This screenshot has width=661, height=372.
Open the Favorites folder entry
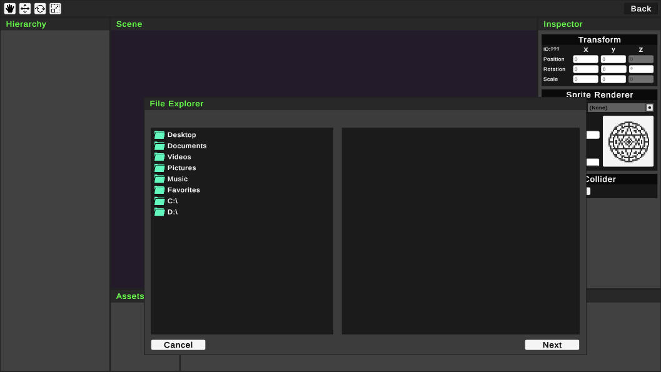point(183,190)
